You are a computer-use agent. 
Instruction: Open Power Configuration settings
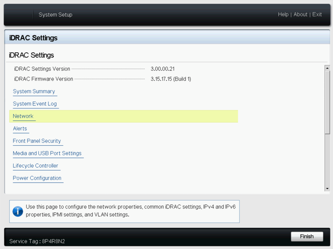37,178
